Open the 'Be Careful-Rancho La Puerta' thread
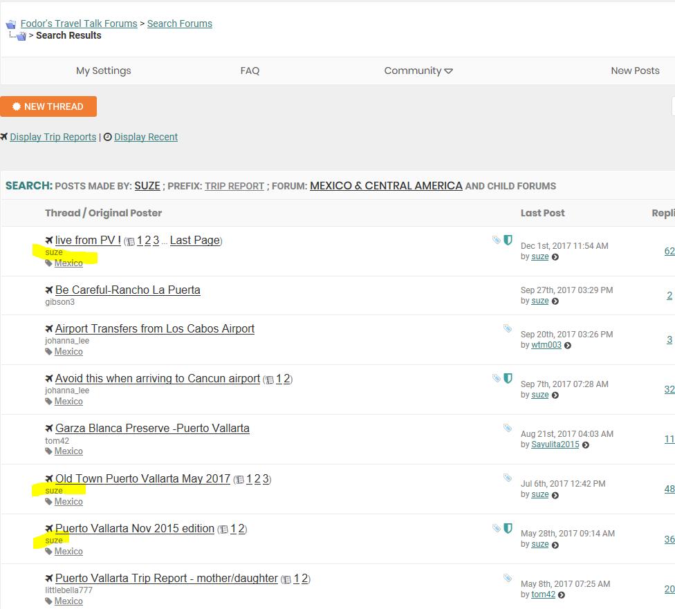 pos(127,290)
